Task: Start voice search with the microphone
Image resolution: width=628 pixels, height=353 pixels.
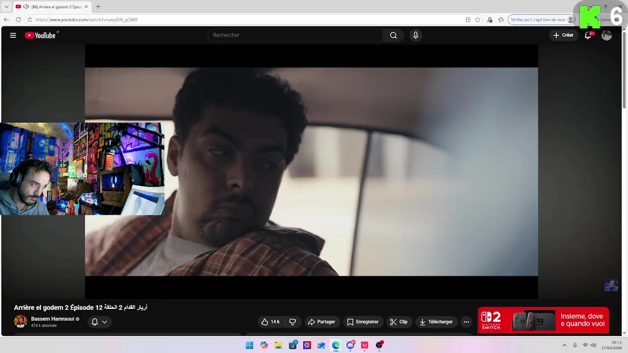Action: pos(416,35)
